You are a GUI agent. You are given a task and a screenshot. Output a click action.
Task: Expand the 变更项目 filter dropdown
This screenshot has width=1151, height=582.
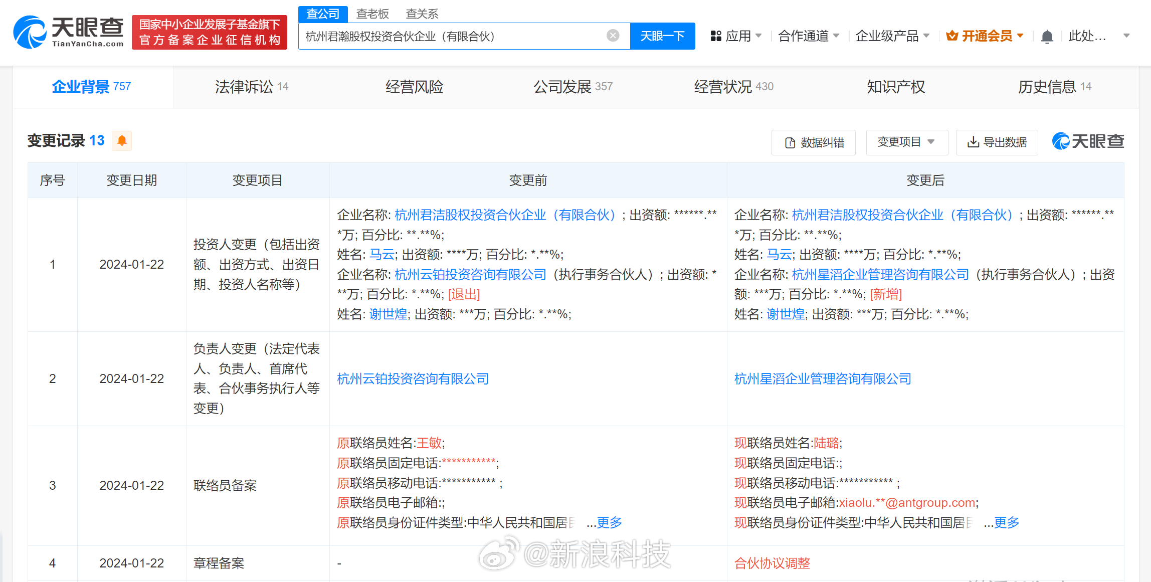pyautogui.click(x=906, y=142)
